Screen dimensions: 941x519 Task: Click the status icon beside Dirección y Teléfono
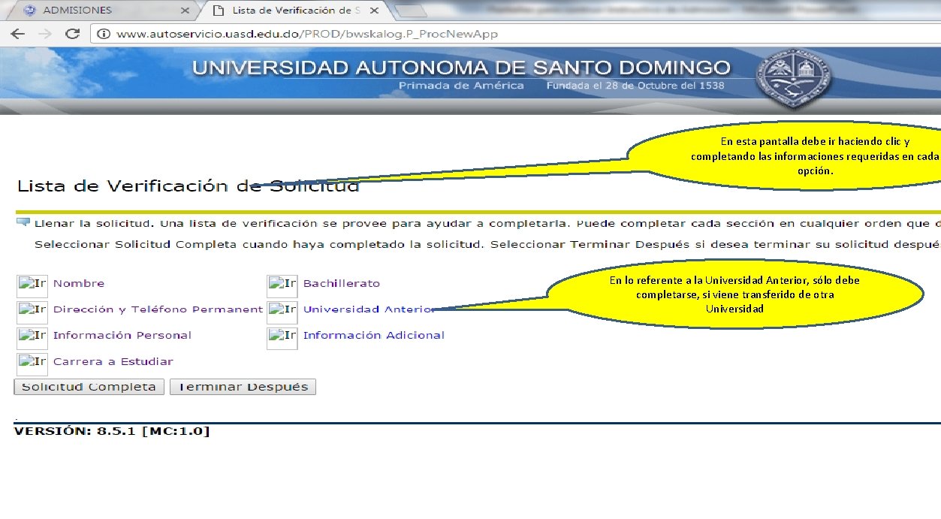pyautogui.click(x=32, y=312)
